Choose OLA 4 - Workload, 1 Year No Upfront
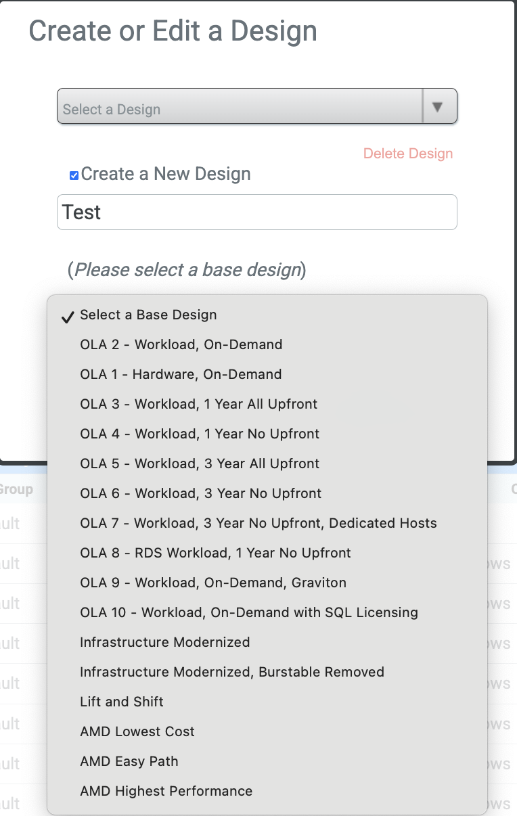 (200, 434)
